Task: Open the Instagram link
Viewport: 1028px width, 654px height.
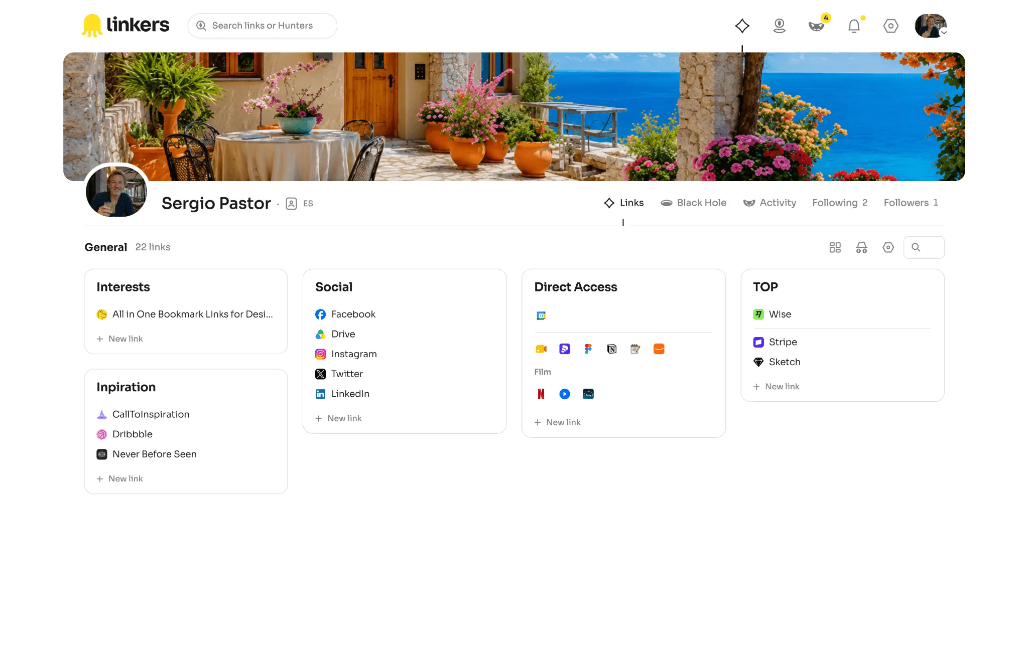Action: pyautogui.click(x=346, y=354)
